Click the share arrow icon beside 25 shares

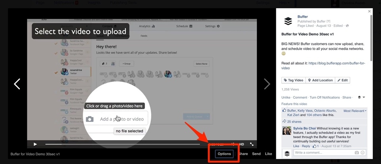tap(284, 122)
